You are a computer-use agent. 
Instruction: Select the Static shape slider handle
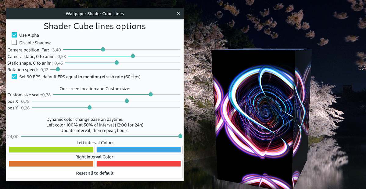(x=116, y=62)
